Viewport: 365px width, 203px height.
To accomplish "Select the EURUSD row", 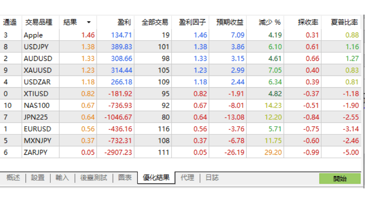I will tap(180, 129).
